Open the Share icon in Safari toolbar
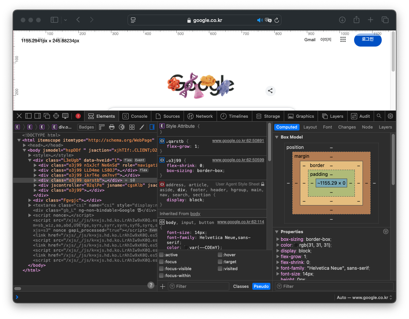409x319 pixels. pyautogui.click(x=356, y=20)
